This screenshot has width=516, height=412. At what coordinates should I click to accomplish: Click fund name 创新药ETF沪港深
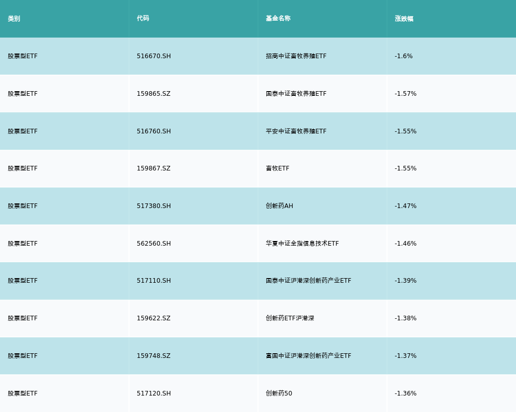(290, 318)
